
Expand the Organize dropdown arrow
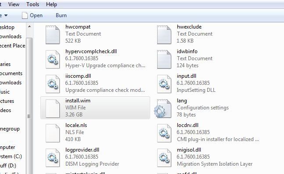pyautogui.click(x=6, y=15)
